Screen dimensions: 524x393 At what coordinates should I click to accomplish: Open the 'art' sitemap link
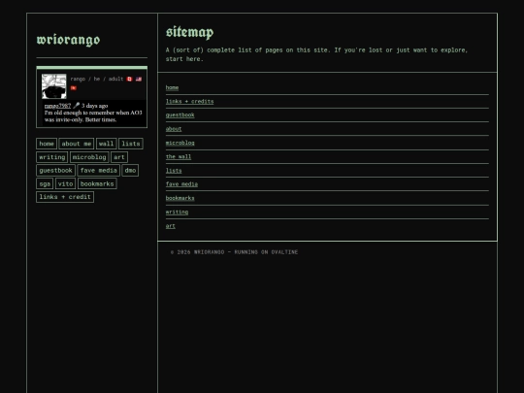(x=171, y=226)
